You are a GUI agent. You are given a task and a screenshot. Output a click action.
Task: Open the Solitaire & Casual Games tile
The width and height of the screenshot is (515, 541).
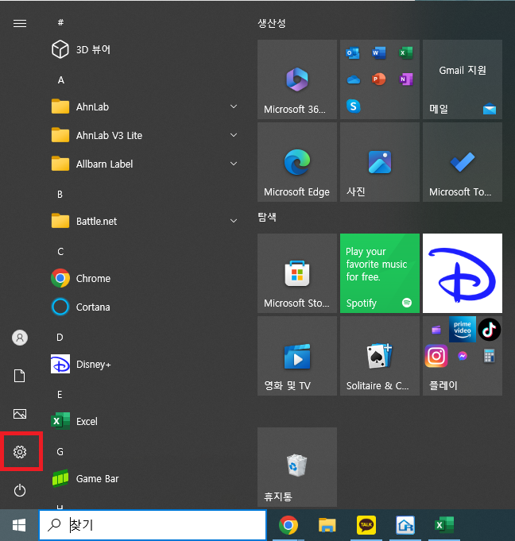(380, 356)
